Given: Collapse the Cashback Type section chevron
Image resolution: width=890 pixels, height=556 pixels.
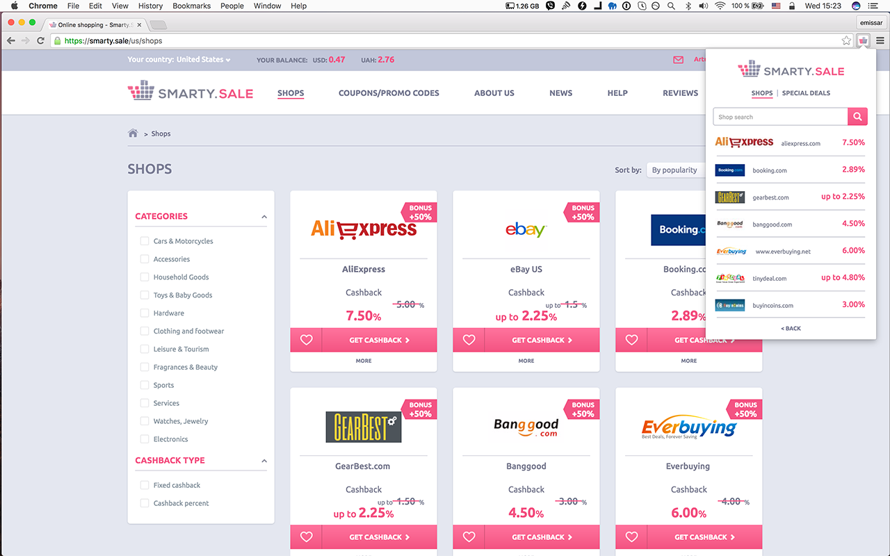Looking at the screenshot, I should point(264,461).
